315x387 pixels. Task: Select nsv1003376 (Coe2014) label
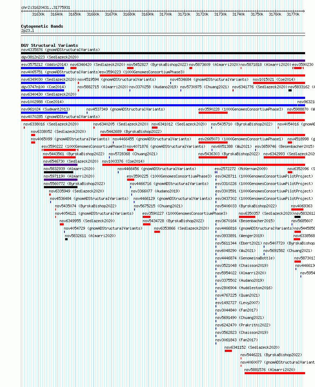(x=123, y=161)
